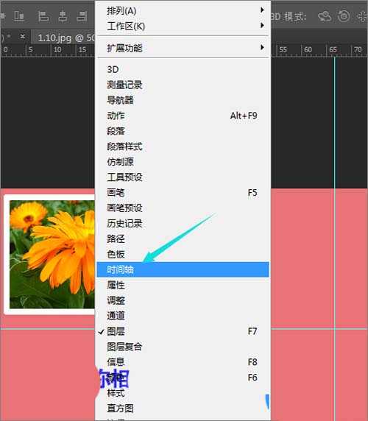
Task: Select the 3D rotate mode icon
Action: pos(325,16)
